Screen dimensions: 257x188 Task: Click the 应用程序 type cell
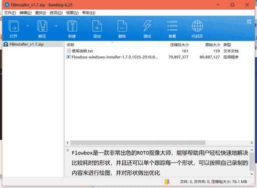coord(231,57)
